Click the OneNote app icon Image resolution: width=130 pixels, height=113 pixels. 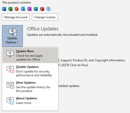tap(29, 9)
